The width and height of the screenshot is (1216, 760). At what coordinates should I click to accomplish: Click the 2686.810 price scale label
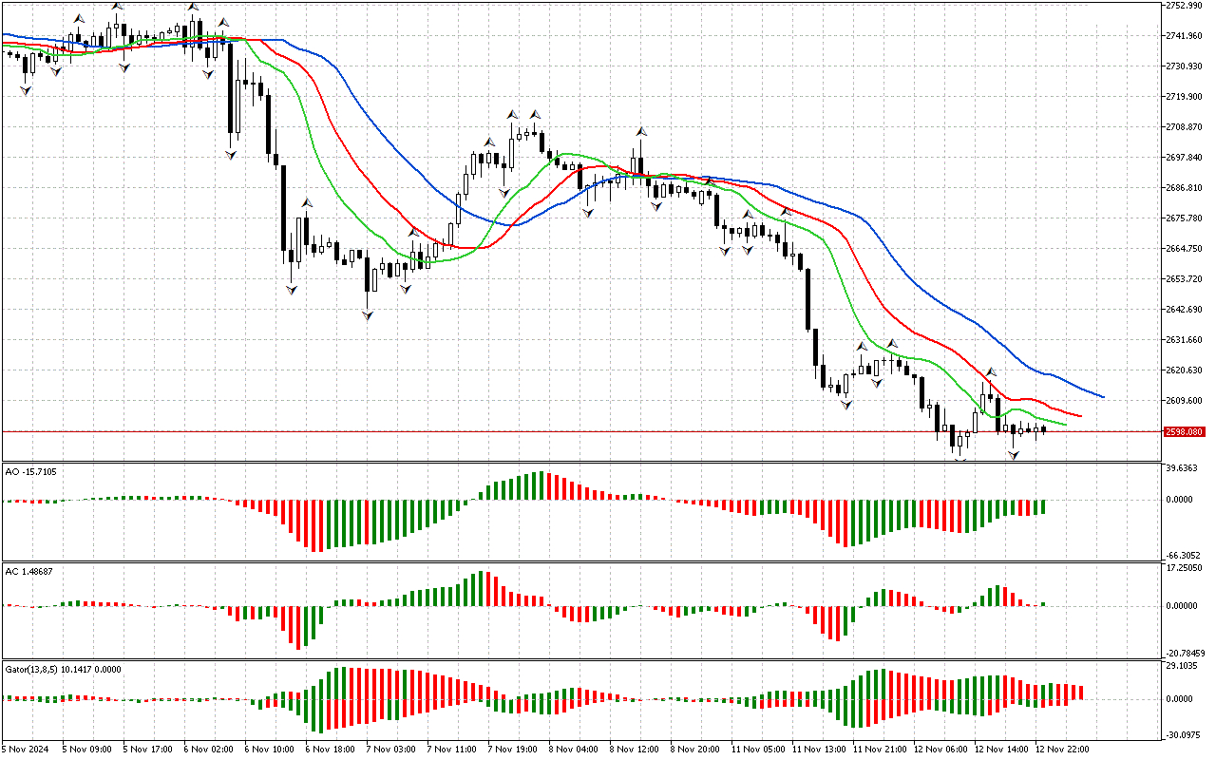pos(1184,188)
